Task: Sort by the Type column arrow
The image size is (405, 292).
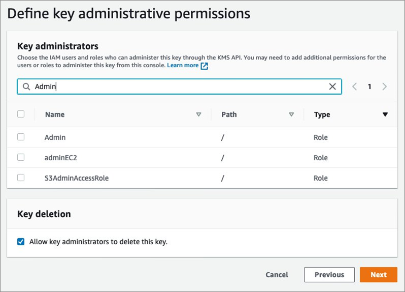Action: coord(385,114)
